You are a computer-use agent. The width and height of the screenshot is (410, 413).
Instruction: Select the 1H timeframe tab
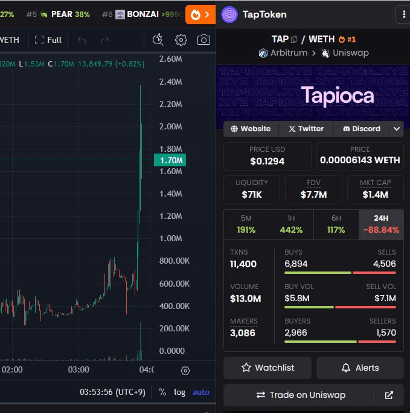(x=291, y=224)
